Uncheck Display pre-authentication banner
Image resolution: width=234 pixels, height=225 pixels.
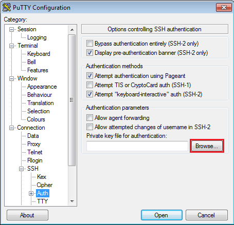89,53
